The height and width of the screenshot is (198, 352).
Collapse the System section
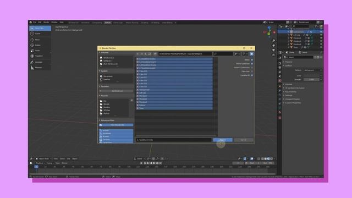pyautogui.click(x=103, y=71)
